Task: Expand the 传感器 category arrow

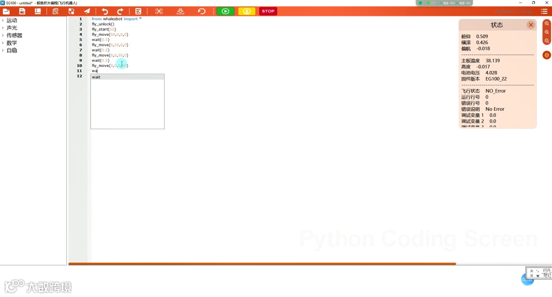Action: click(3, 35)
